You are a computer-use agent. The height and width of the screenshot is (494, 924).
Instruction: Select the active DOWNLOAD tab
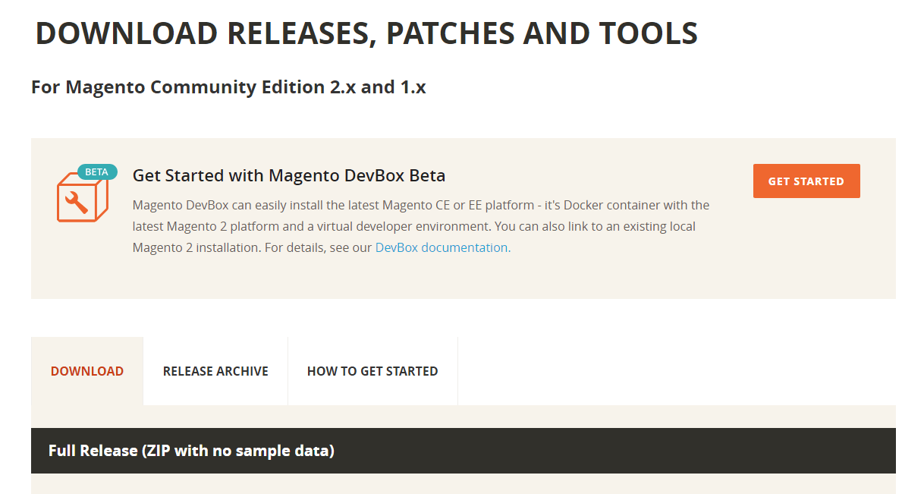tap(86, 371)
